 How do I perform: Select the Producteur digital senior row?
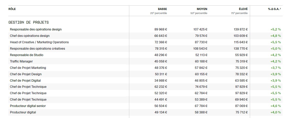[28, 106]
